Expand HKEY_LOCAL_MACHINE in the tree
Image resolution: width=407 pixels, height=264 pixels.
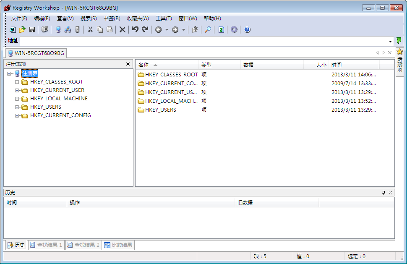click(17, 99)
